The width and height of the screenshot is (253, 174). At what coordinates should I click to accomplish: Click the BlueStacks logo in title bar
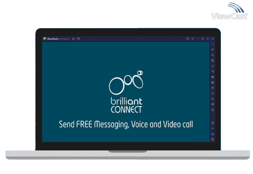[x=45, y=39]
